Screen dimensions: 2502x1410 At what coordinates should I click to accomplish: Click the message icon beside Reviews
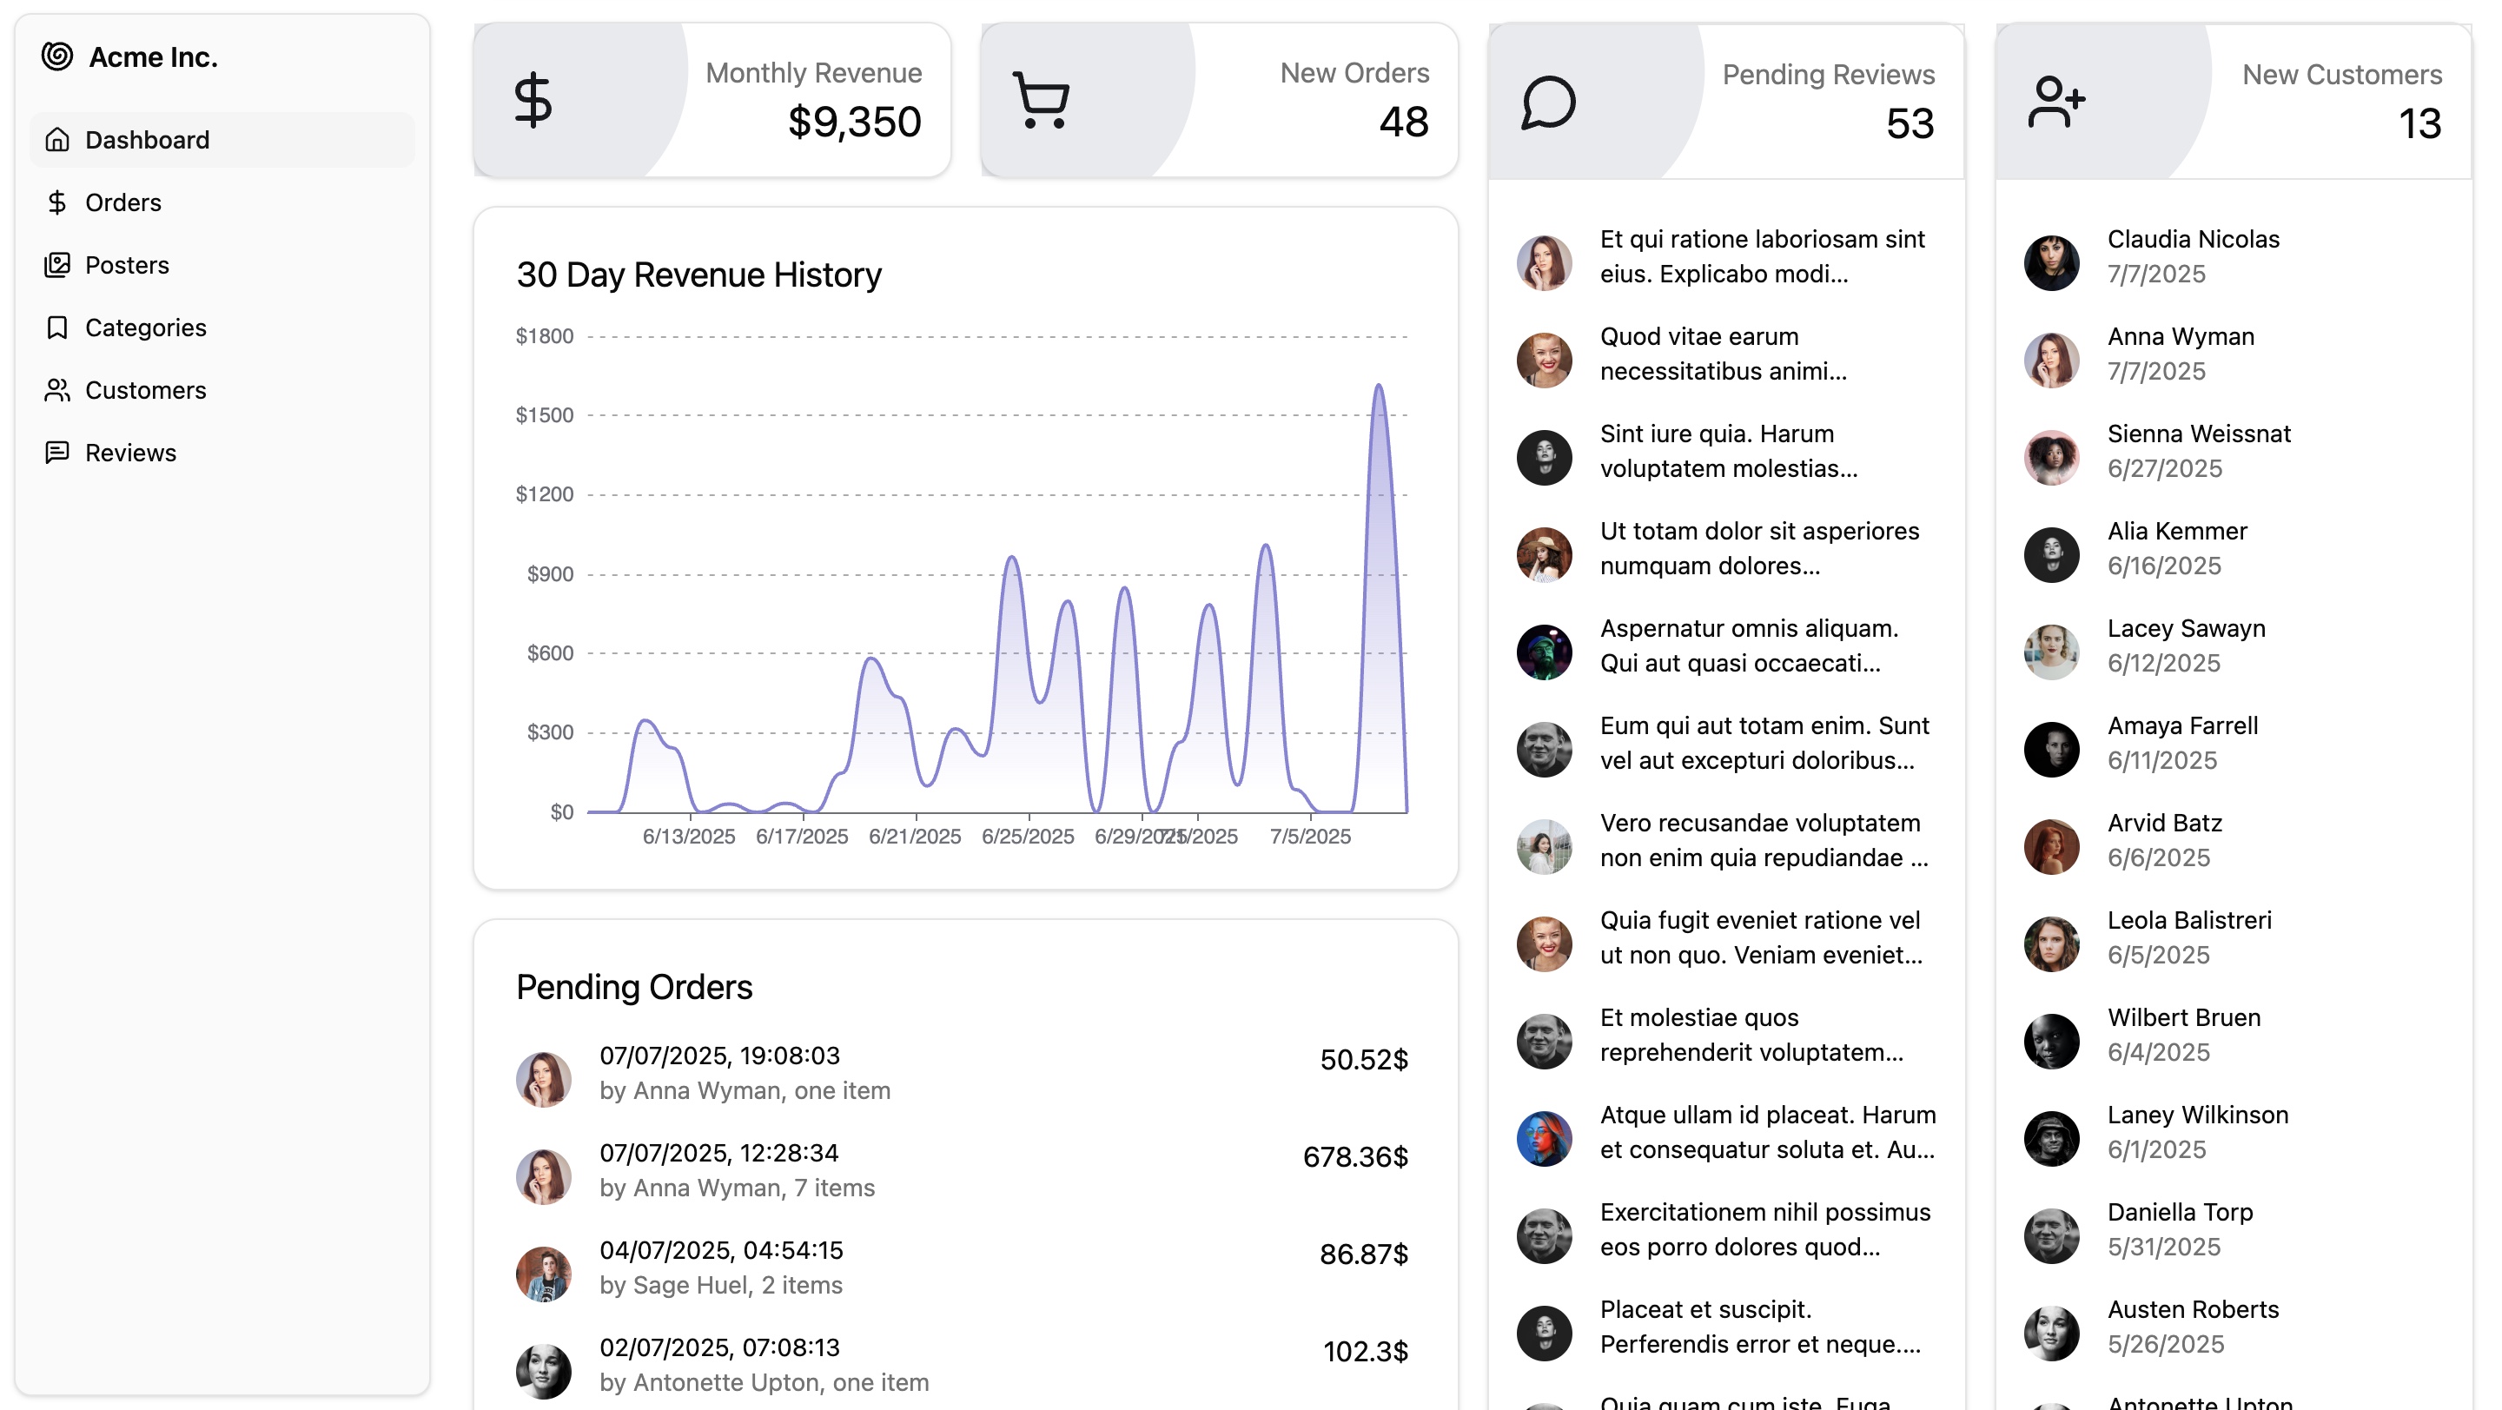(x=57, y=453)
